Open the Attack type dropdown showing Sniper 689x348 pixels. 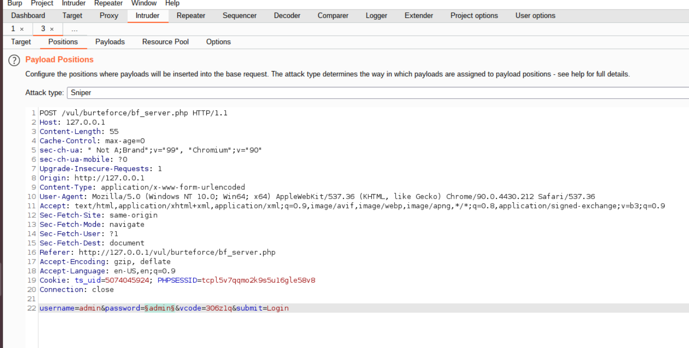tap(378, 93)
